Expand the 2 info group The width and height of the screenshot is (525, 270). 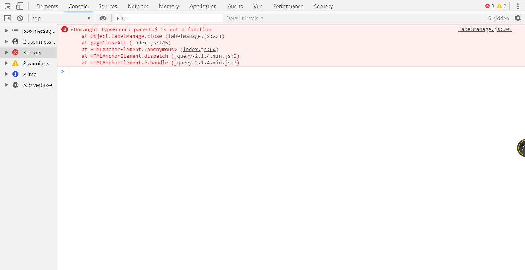click(x=6, y=74)
